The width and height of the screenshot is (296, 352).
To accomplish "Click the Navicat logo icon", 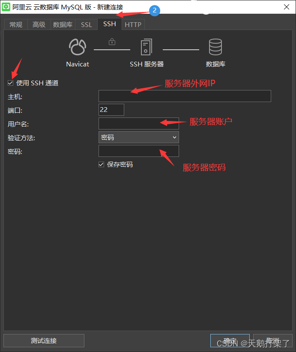I will point(78,47).
